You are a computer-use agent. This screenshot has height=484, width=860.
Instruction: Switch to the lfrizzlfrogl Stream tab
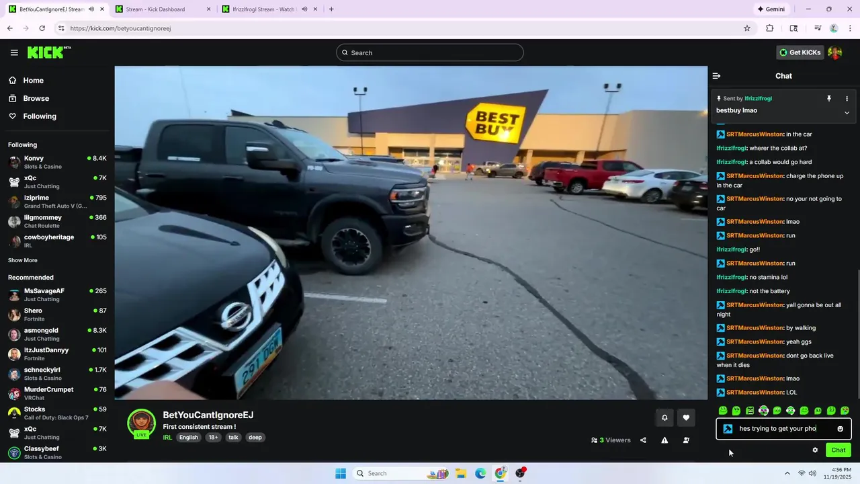[x=269, y=9]
